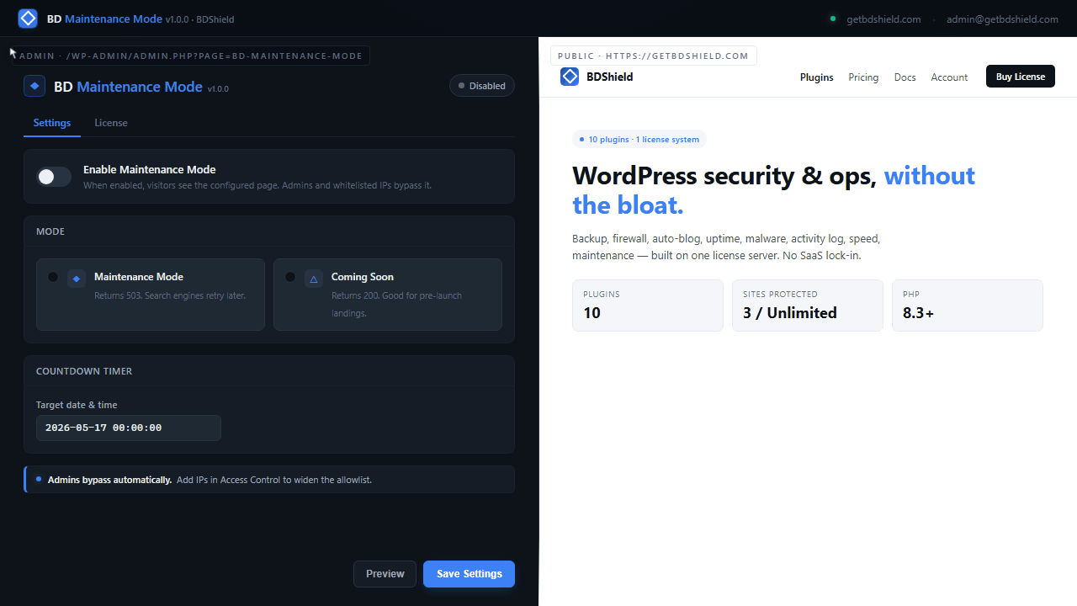Open Account in public site menu
The width and height of the screenshot is (1077, 606).
click(949, 77)
